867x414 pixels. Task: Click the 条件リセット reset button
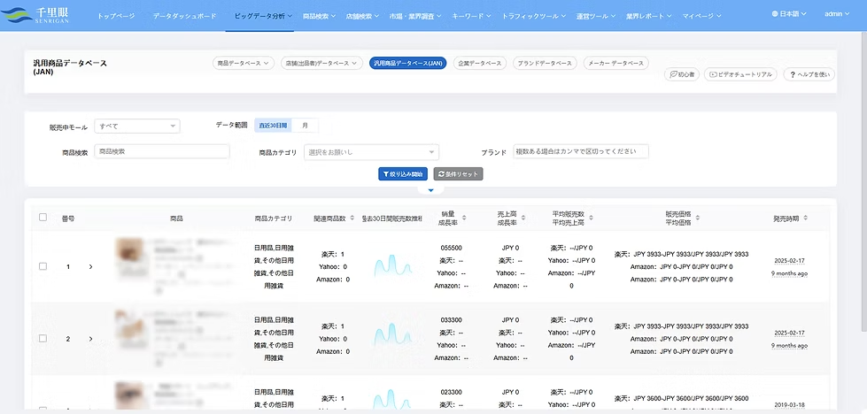[x=459, y=174]
